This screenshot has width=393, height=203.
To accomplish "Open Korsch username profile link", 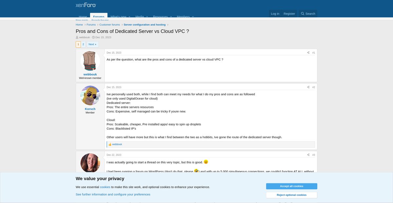I will click(90, 109).
